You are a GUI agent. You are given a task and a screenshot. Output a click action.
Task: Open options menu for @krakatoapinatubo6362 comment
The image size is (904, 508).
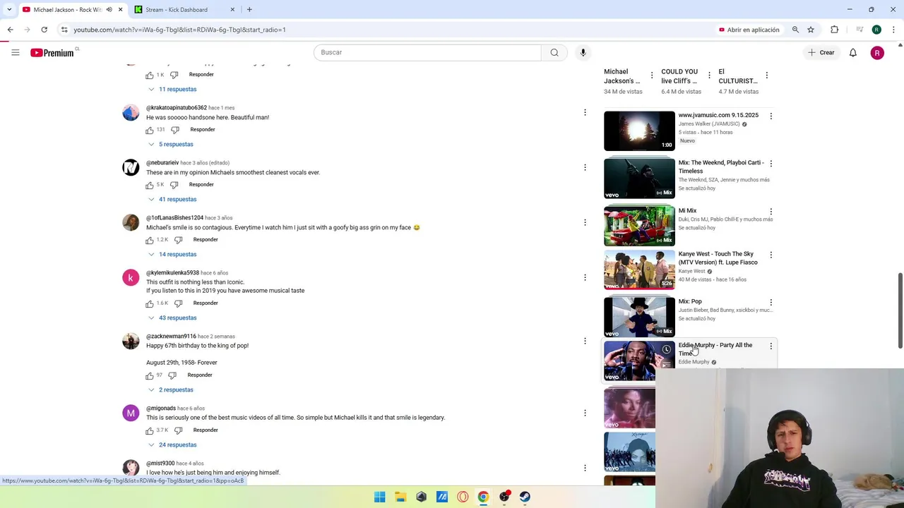(x=585, y=112)
